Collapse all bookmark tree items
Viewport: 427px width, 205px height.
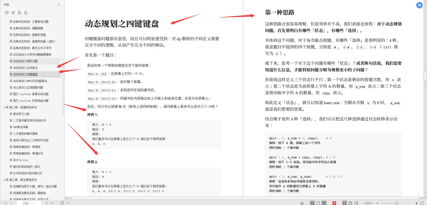(13, 13)
